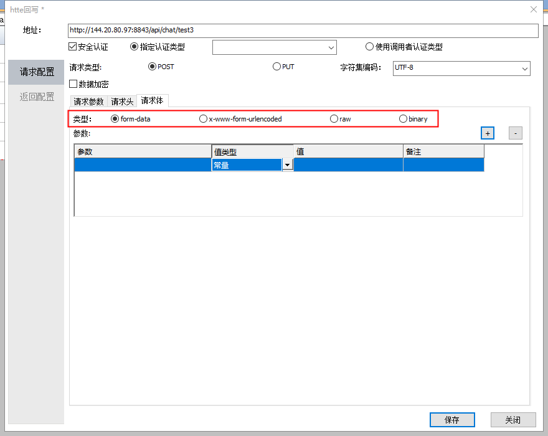Click the 关闭 button
This screenshot has height=436, width=548.
(x=513, y=420)
